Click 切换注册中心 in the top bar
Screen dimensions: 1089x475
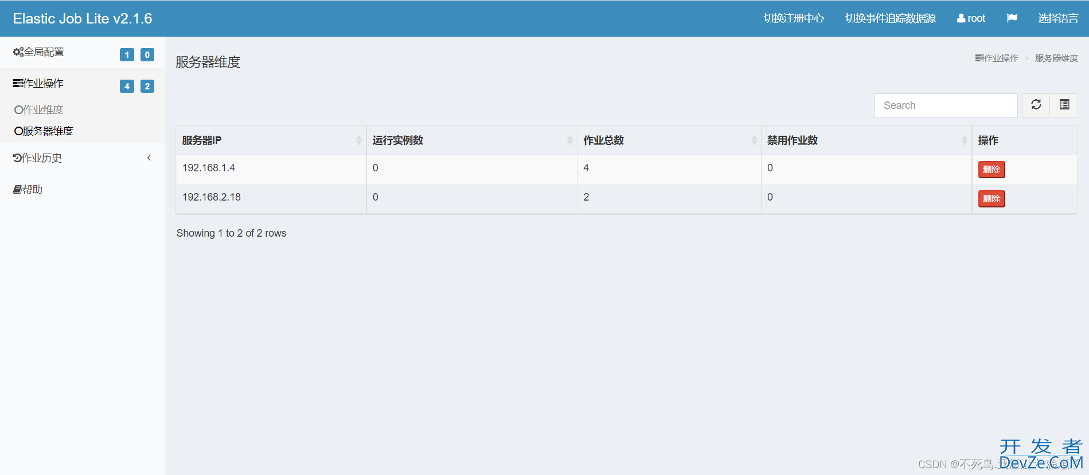click(794, 18)
